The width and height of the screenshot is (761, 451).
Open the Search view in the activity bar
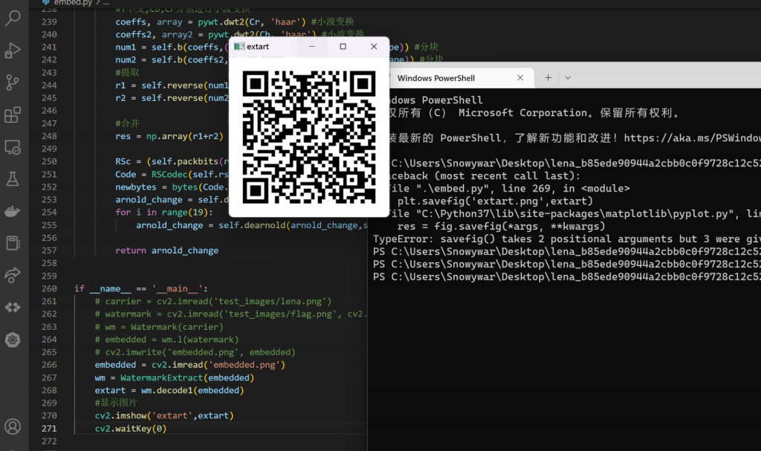tap(13, 19)
